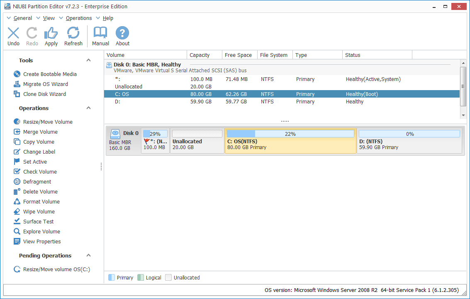This screenshot has width=470, height=299.
Task: Select the C: OS(NTFS) partition block
Action: [x=290, y=141]
